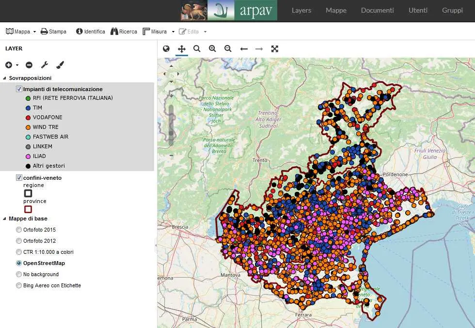
Task: Open the Documenti menu
Action: [x=377, y=10]
